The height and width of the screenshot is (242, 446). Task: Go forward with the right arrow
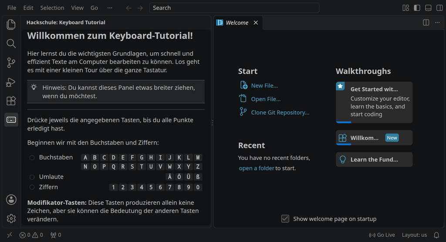[x=140, y=8]
